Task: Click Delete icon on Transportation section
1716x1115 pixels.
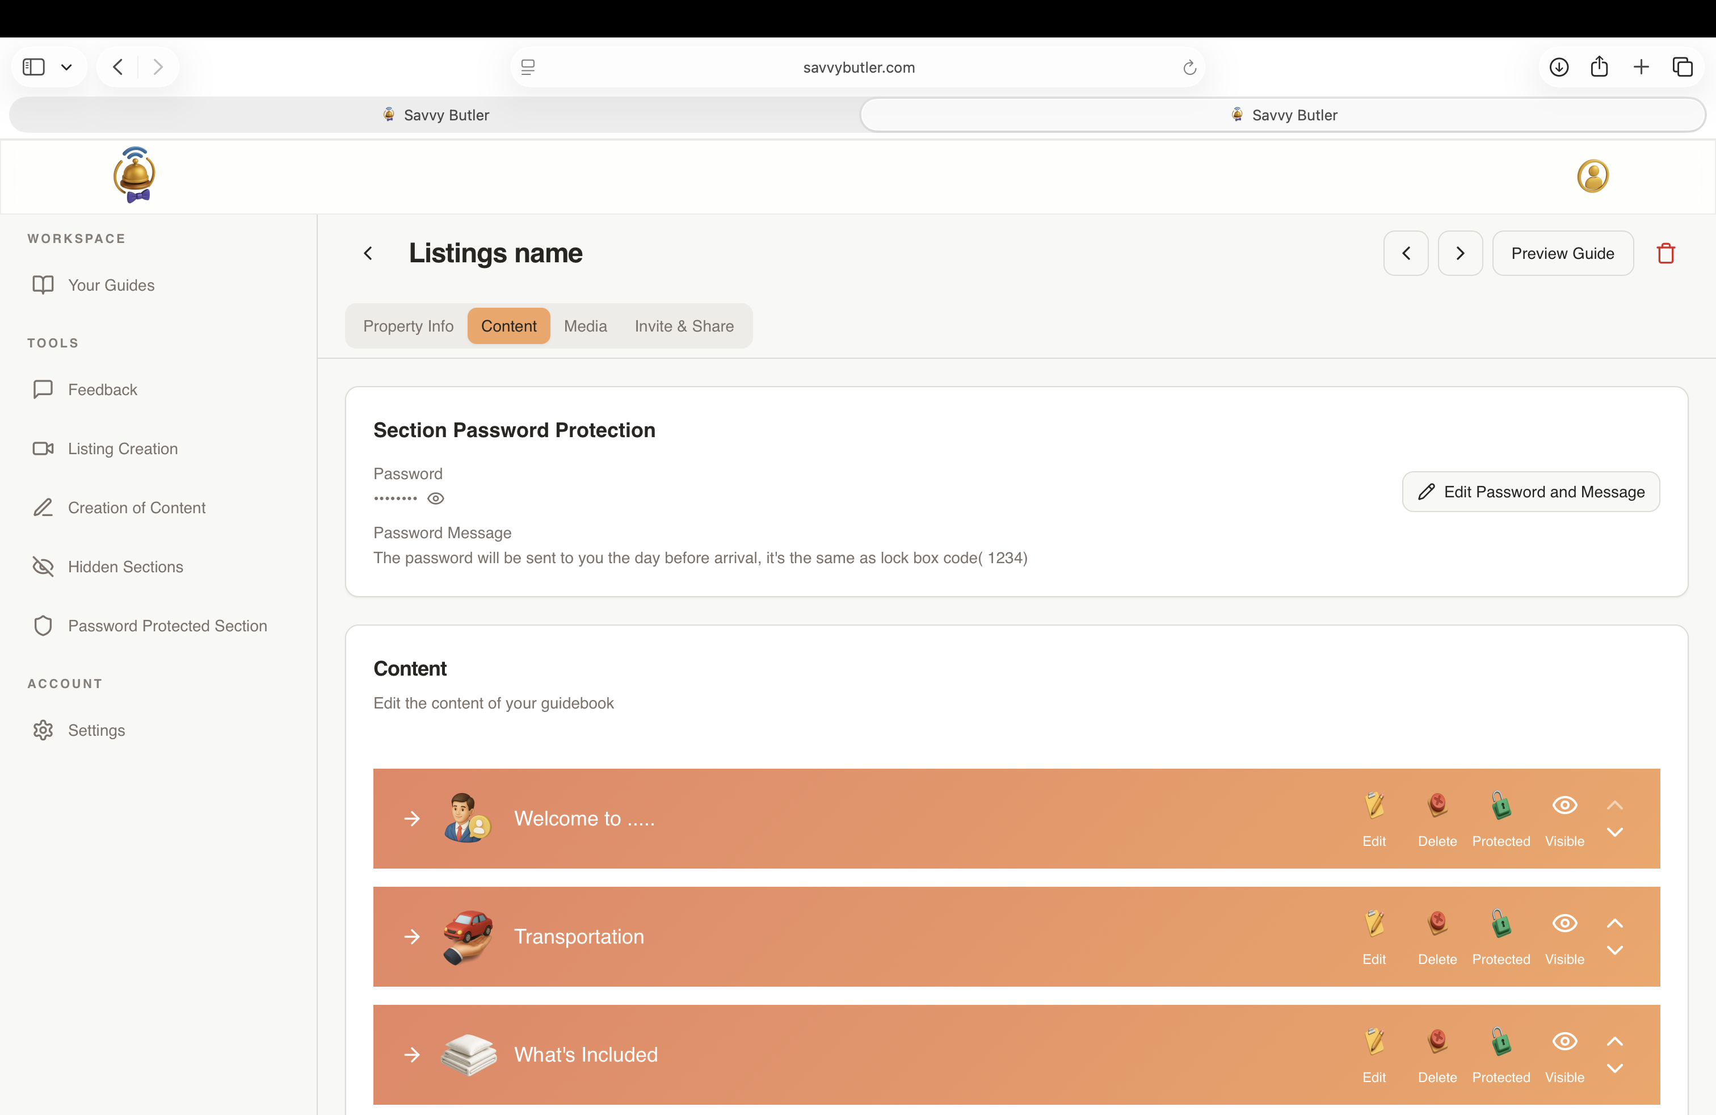Action: (x=1437, y=924)
